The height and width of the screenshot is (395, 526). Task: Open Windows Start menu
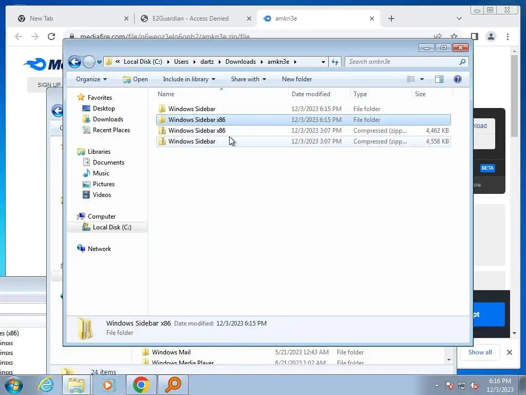(x=14, y=385)
